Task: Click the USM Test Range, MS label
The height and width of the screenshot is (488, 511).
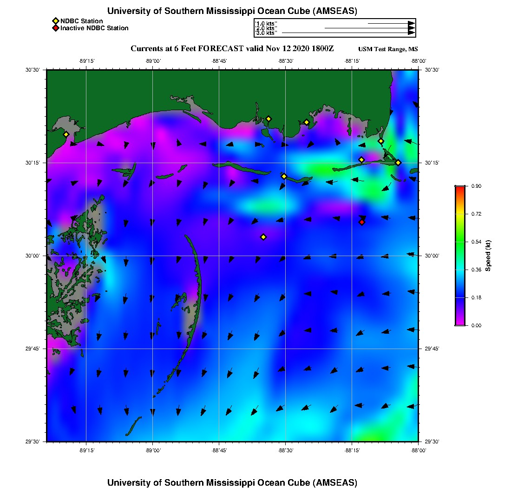Action: [x=388, y=49]
